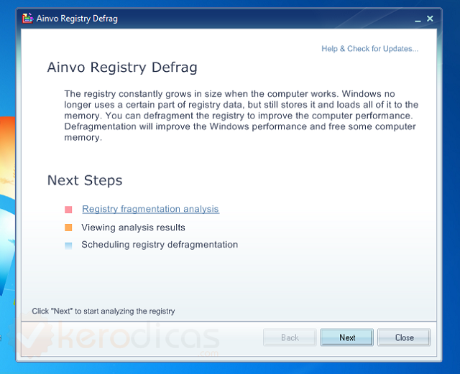The image size is (460, 374).
Task: Open Registry fragmentation analysis link
Action: coord(150,209)
